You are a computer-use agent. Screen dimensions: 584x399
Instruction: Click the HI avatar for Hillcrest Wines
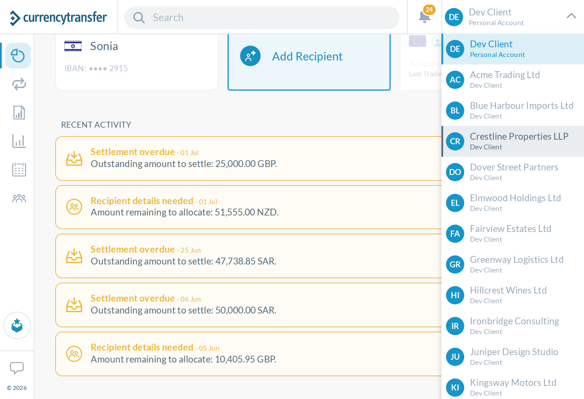point(455,295)
